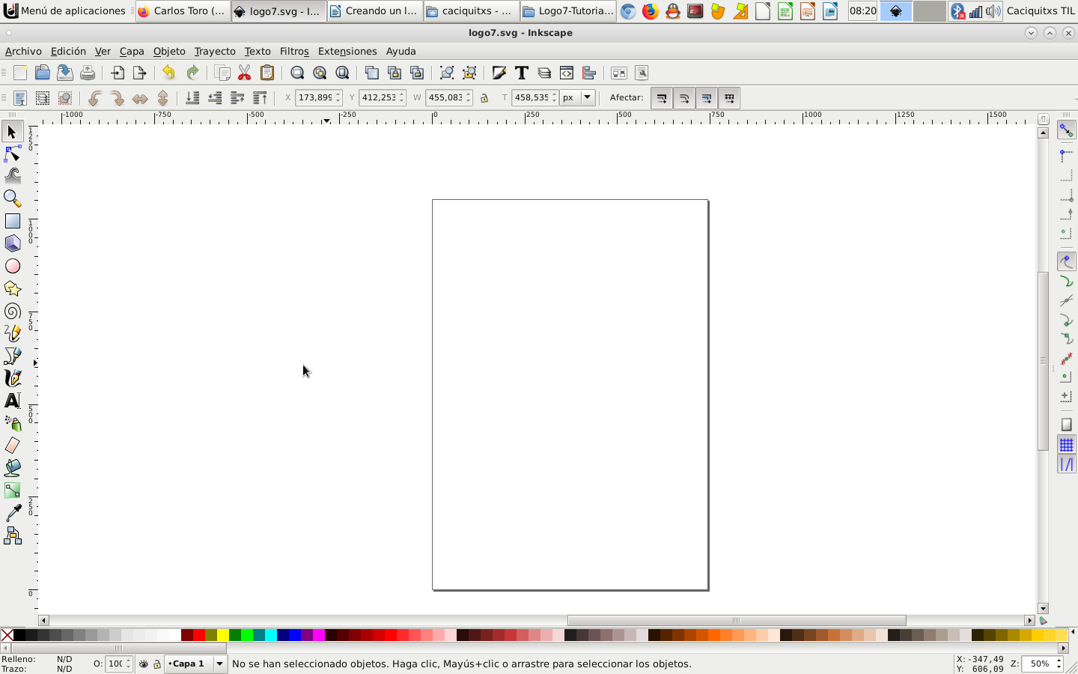Screen dimensions: 1078x674
Task: Select the Pencil freehand tool
Action: tap(12, 333)
